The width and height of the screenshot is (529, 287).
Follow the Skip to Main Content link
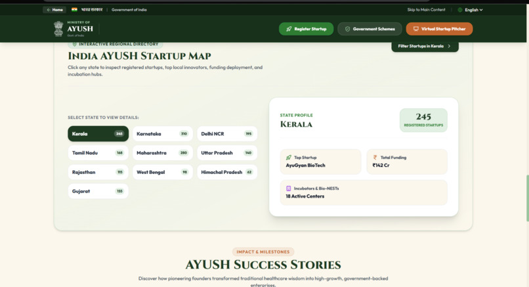426,10
